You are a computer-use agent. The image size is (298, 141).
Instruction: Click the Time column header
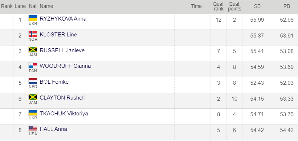click(196, 6)
